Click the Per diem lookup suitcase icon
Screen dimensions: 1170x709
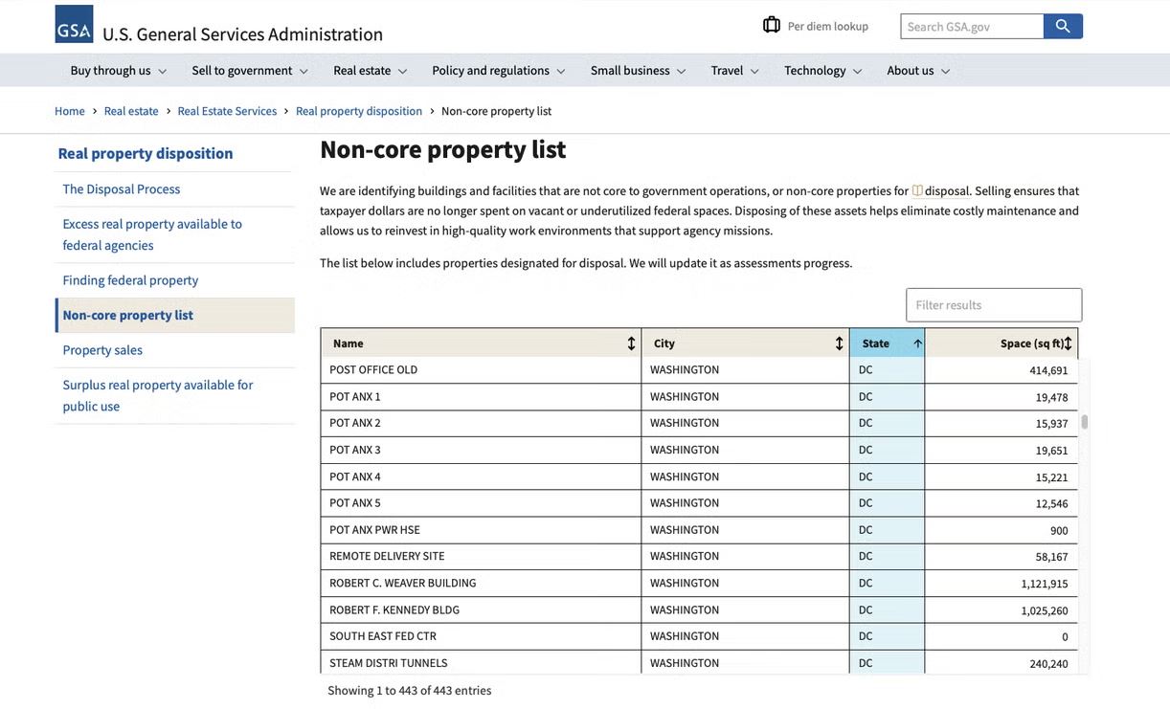(771, 25)
